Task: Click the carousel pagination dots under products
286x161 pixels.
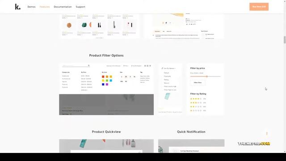Action: click(x=99, y=38)
